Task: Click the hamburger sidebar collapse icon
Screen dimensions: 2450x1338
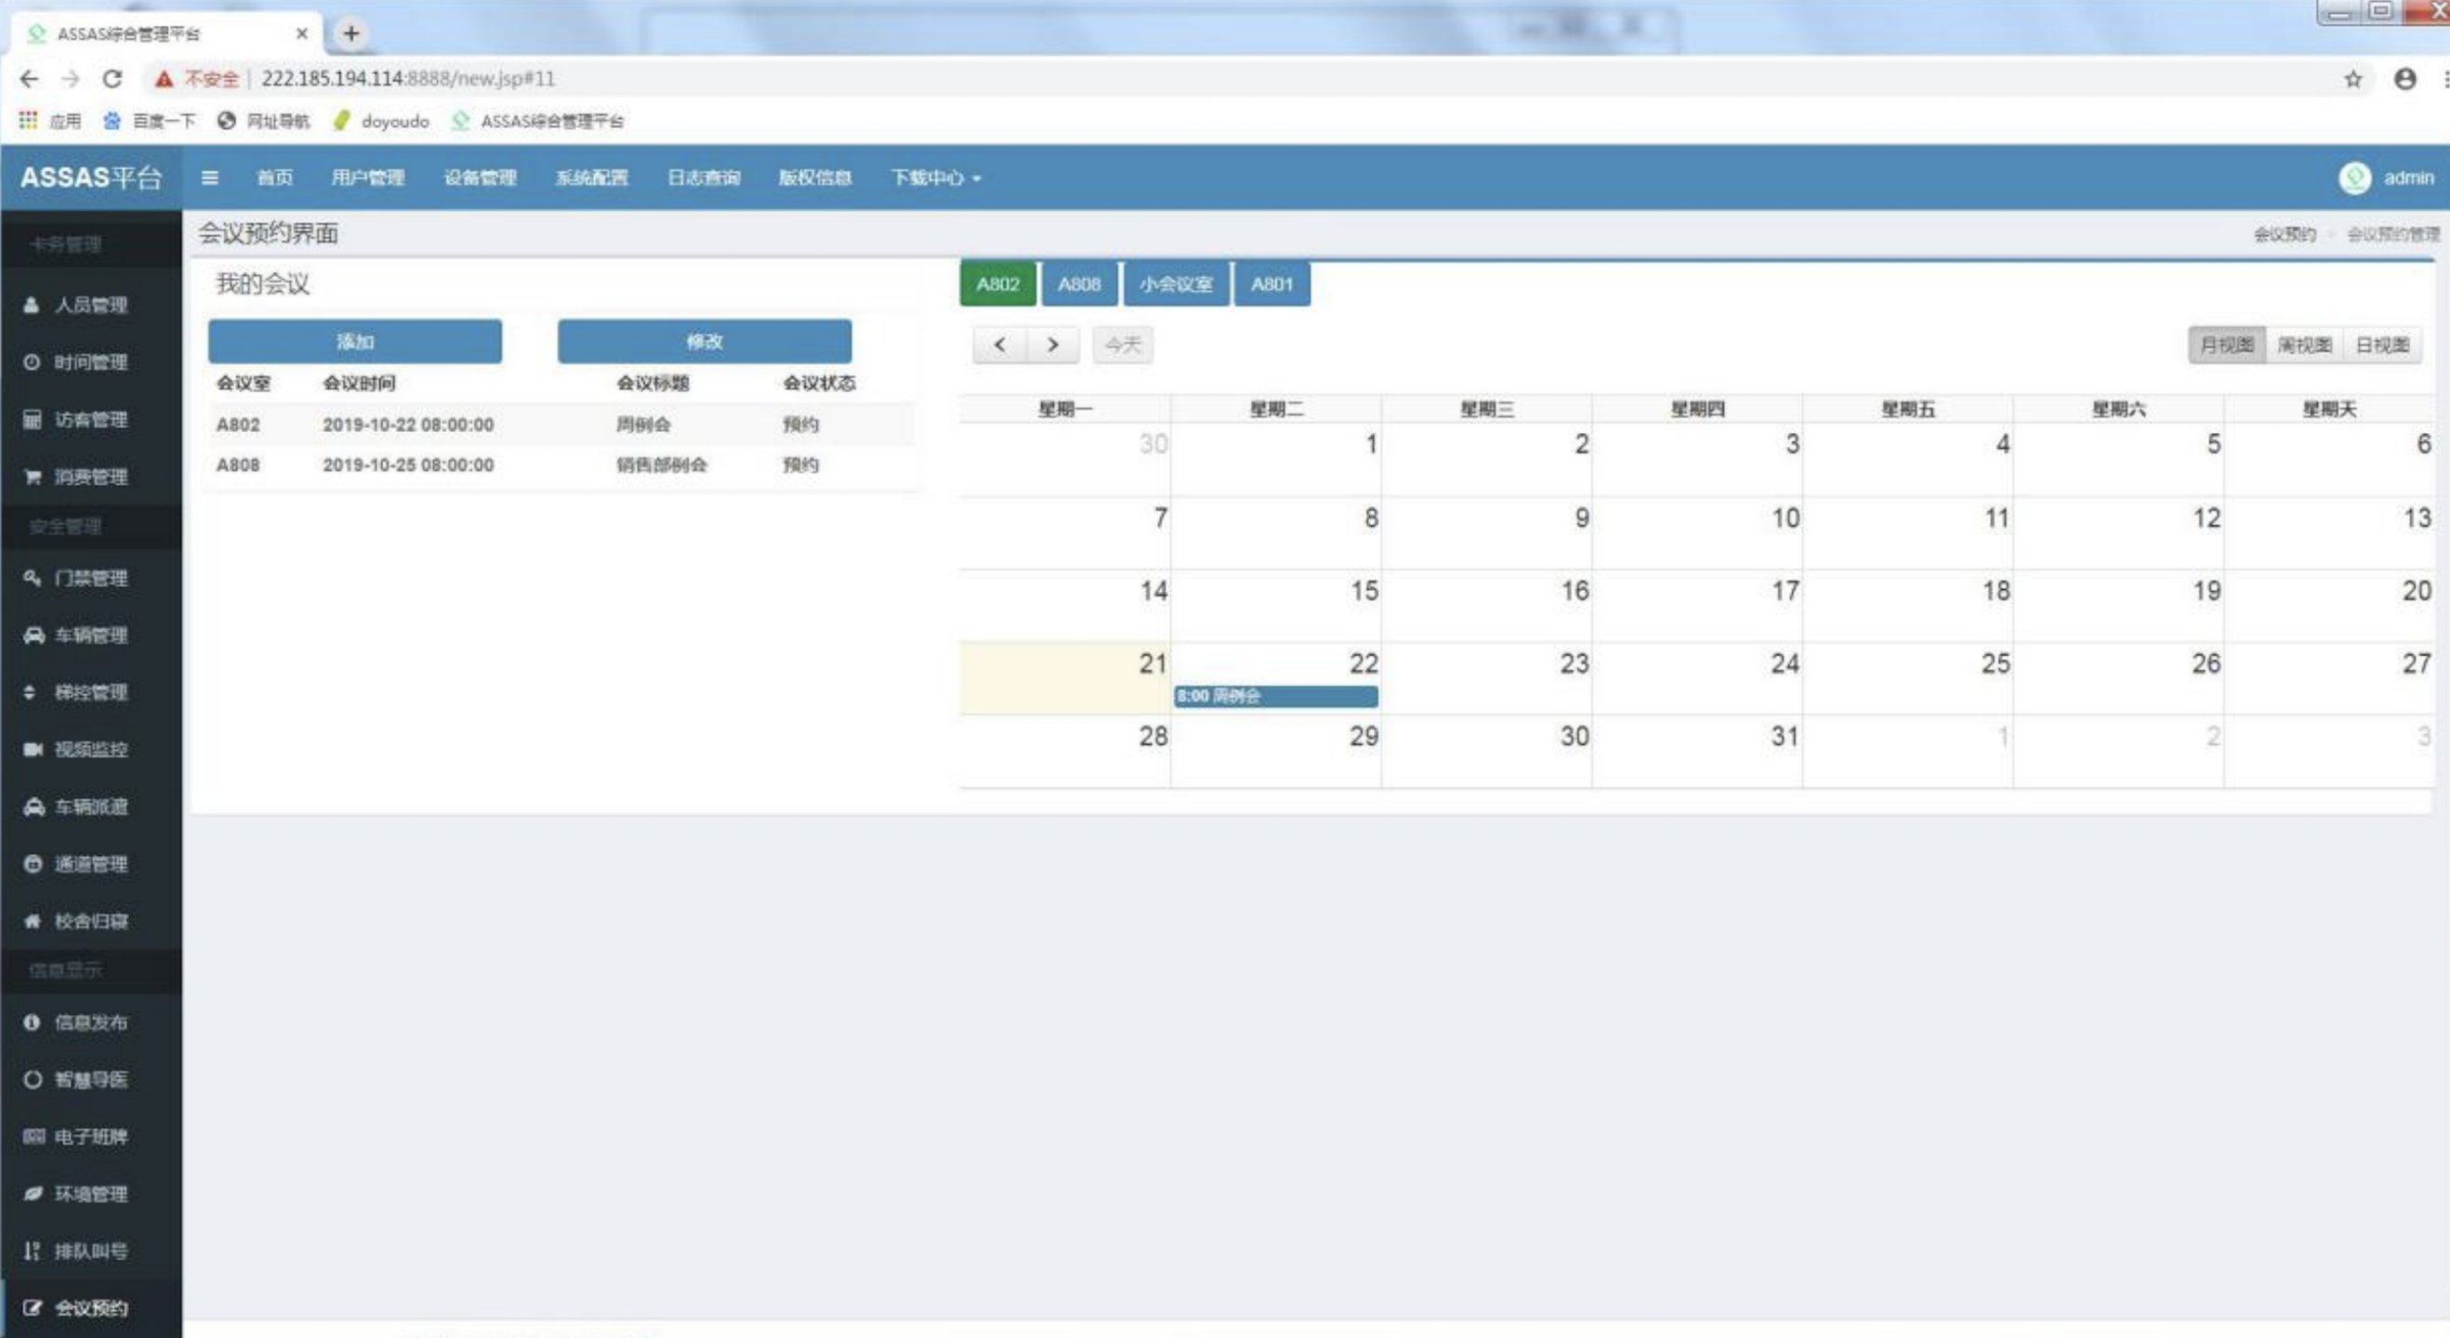Action: [x=209, y=177]
